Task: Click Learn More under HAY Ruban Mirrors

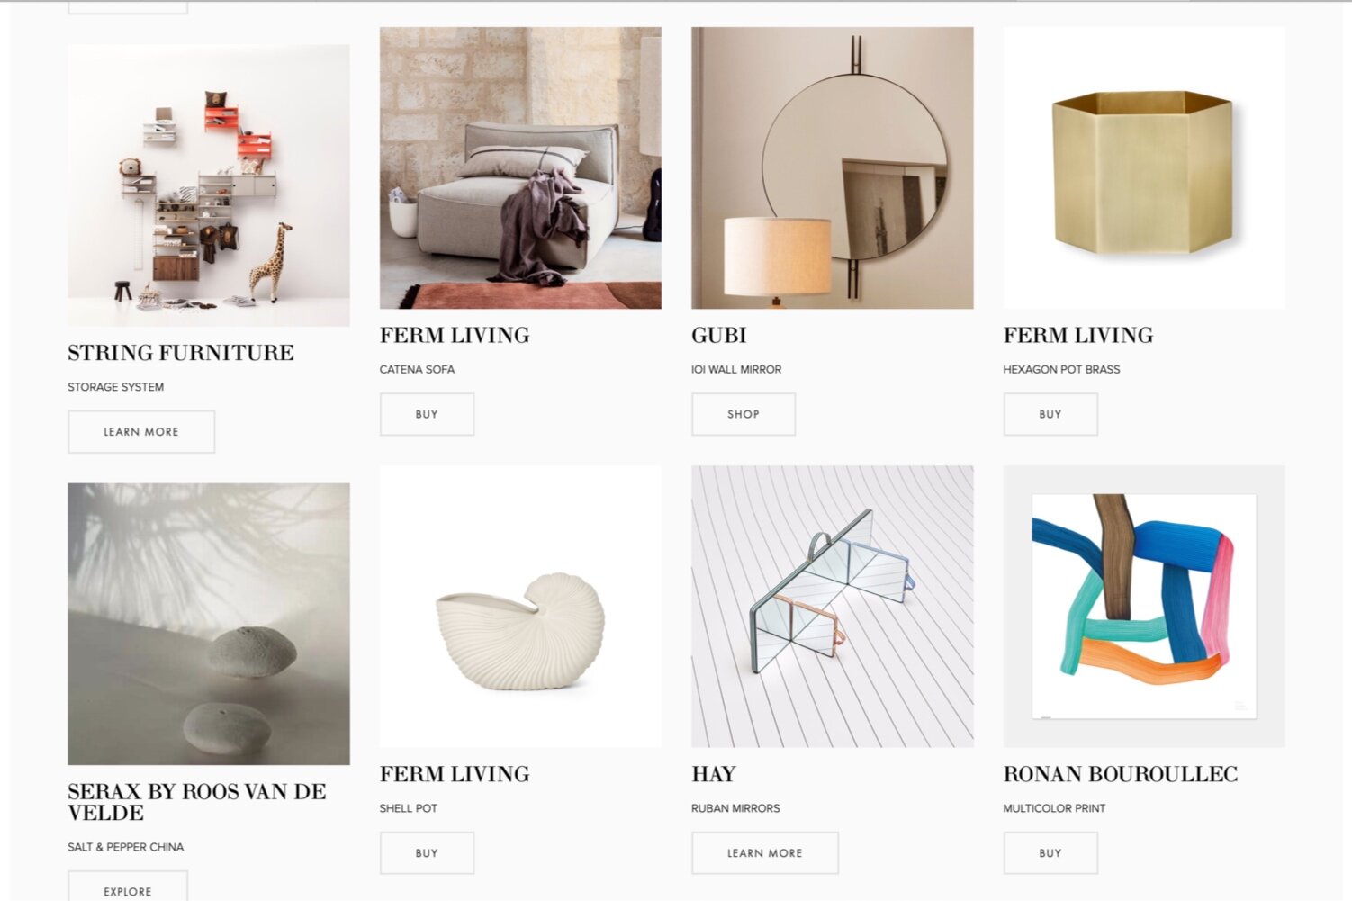Action: pos(765,853)
